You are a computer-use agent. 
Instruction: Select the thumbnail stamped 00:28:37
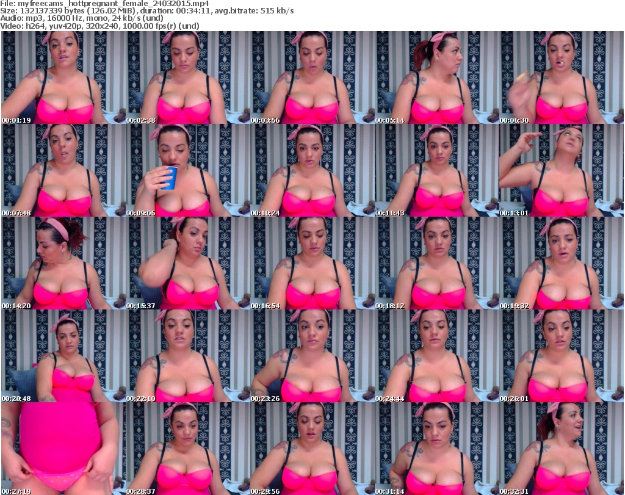(188, 449)
